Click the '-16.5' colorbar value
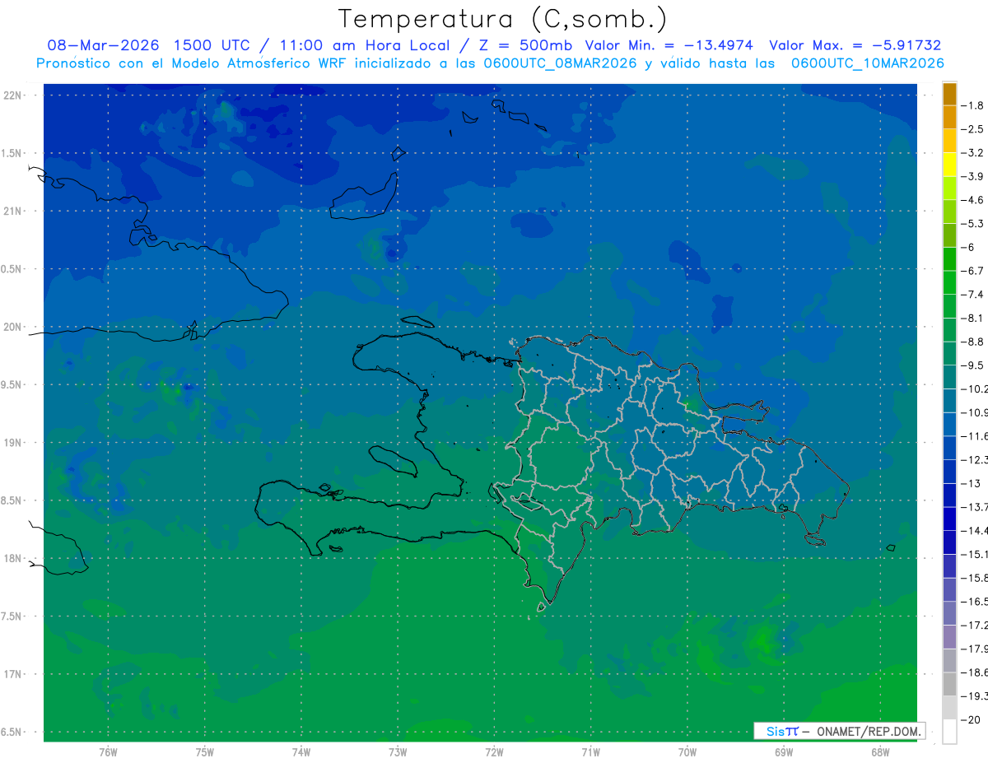The height and width of the screenshot is (763, 988). (x=975, y=602)
